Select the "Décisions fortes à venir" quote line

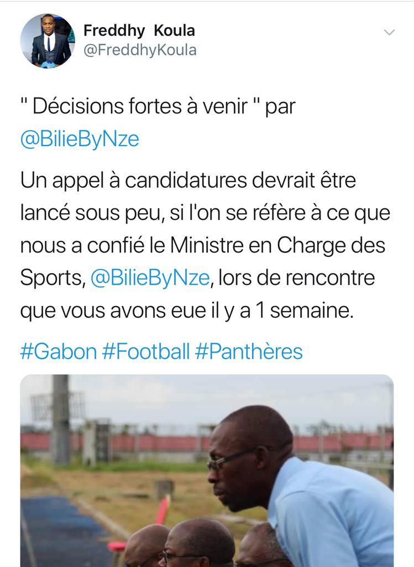158,106
